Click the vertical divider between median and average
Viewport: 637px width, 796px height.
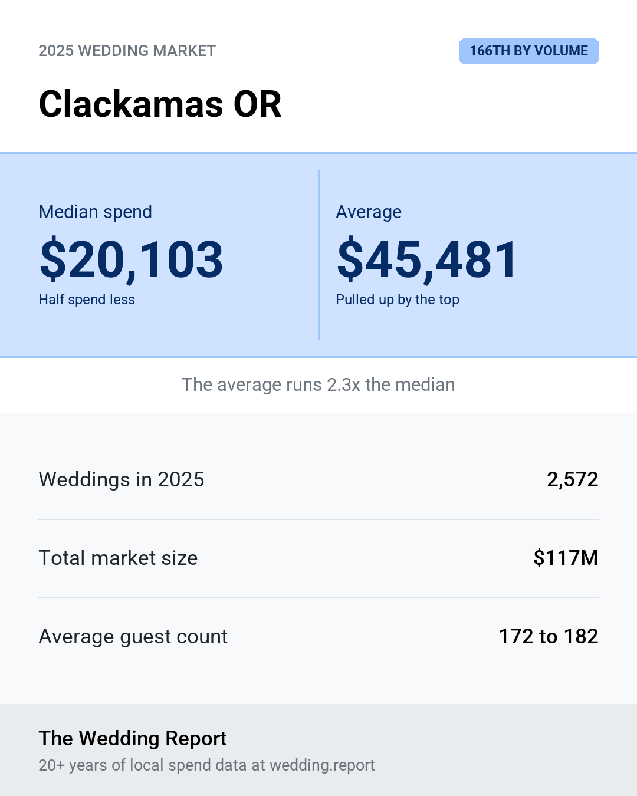(x=318, y=255)
